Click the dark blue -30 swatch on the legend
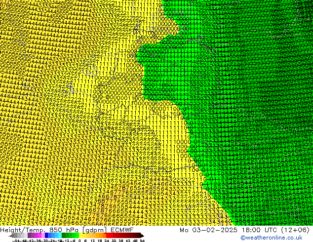 tap(46, 235)
